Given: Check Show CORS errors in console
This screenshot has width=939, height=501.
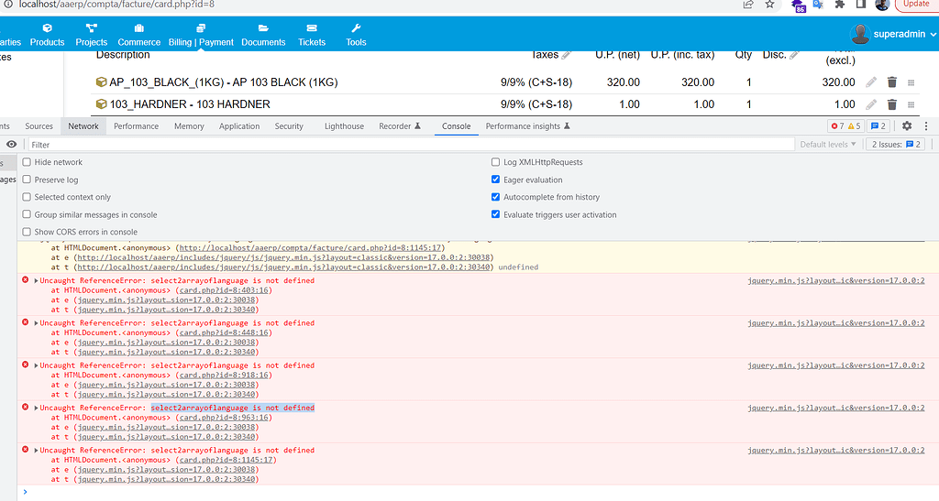Looking at the screenshot, I should pyautogui.click(x=27, y=232).
